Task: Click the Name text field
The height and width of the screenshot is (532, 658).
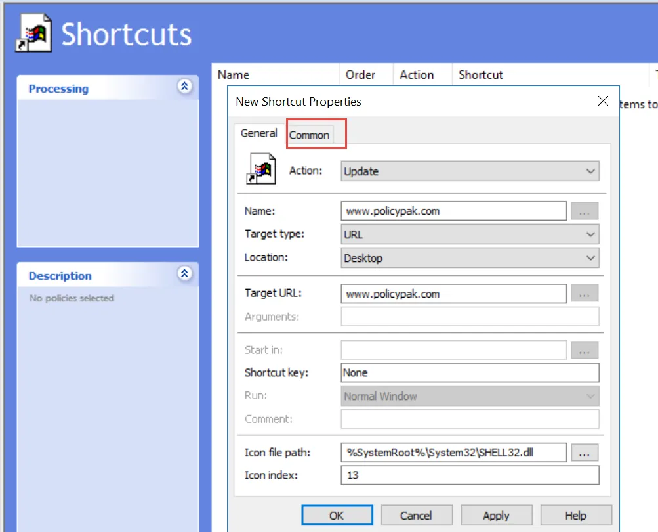Action: pos(453,211)
